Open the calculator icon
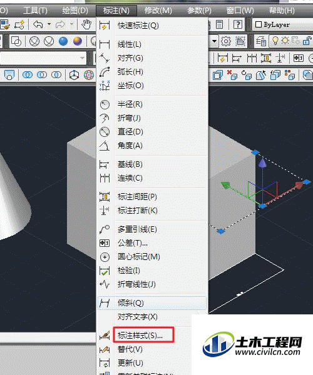313x375 pixels. (219, 24)
